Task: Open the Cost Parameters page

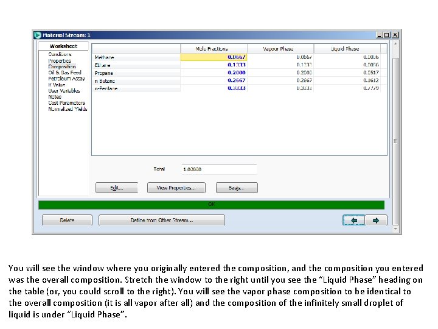Action: coord(66,103)
